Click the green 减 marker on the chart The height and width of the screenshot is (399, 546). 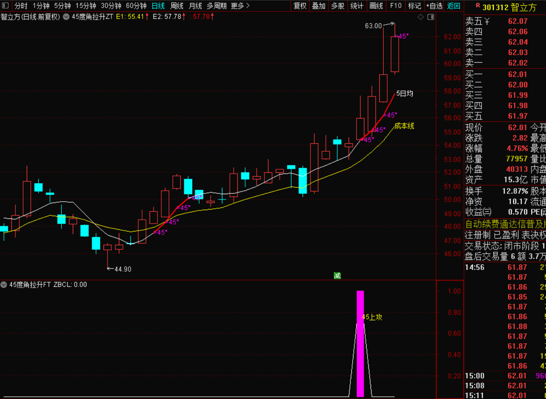pyautogui.click(x=337, y=275)
